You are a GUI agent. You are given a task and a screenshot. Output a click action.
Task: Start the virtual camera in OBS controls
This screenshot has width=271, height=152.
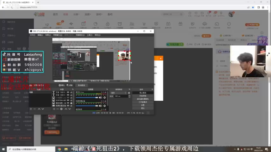(x=143, y=99)
